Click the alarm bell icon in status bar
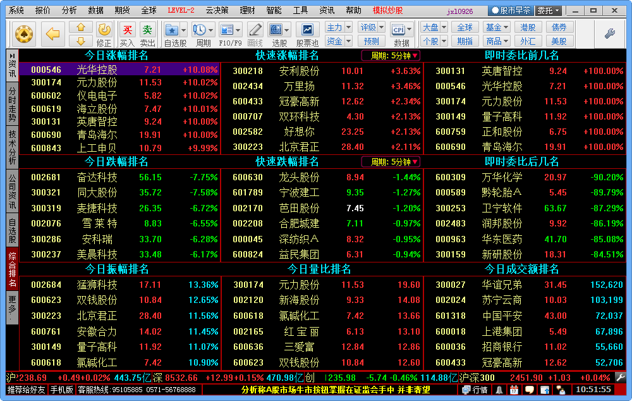Viewport: 632px width, 401px height. pos(499,390)
